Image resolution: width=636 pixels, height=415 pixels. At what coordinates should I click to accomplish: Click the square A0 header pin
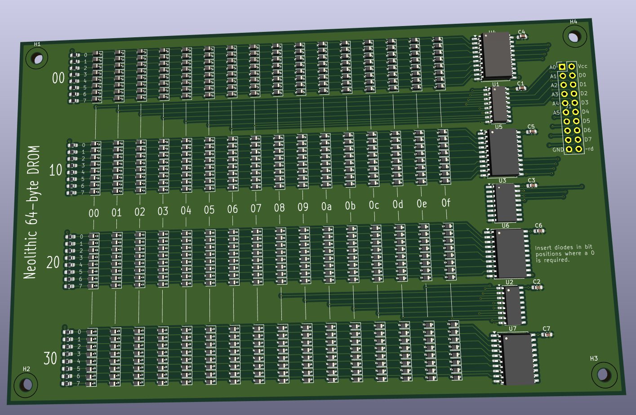click(562, 67)
